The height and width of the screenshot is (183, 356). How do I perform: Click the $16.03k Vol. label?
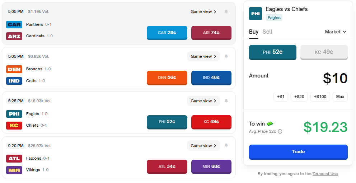(x=40, y=101)
